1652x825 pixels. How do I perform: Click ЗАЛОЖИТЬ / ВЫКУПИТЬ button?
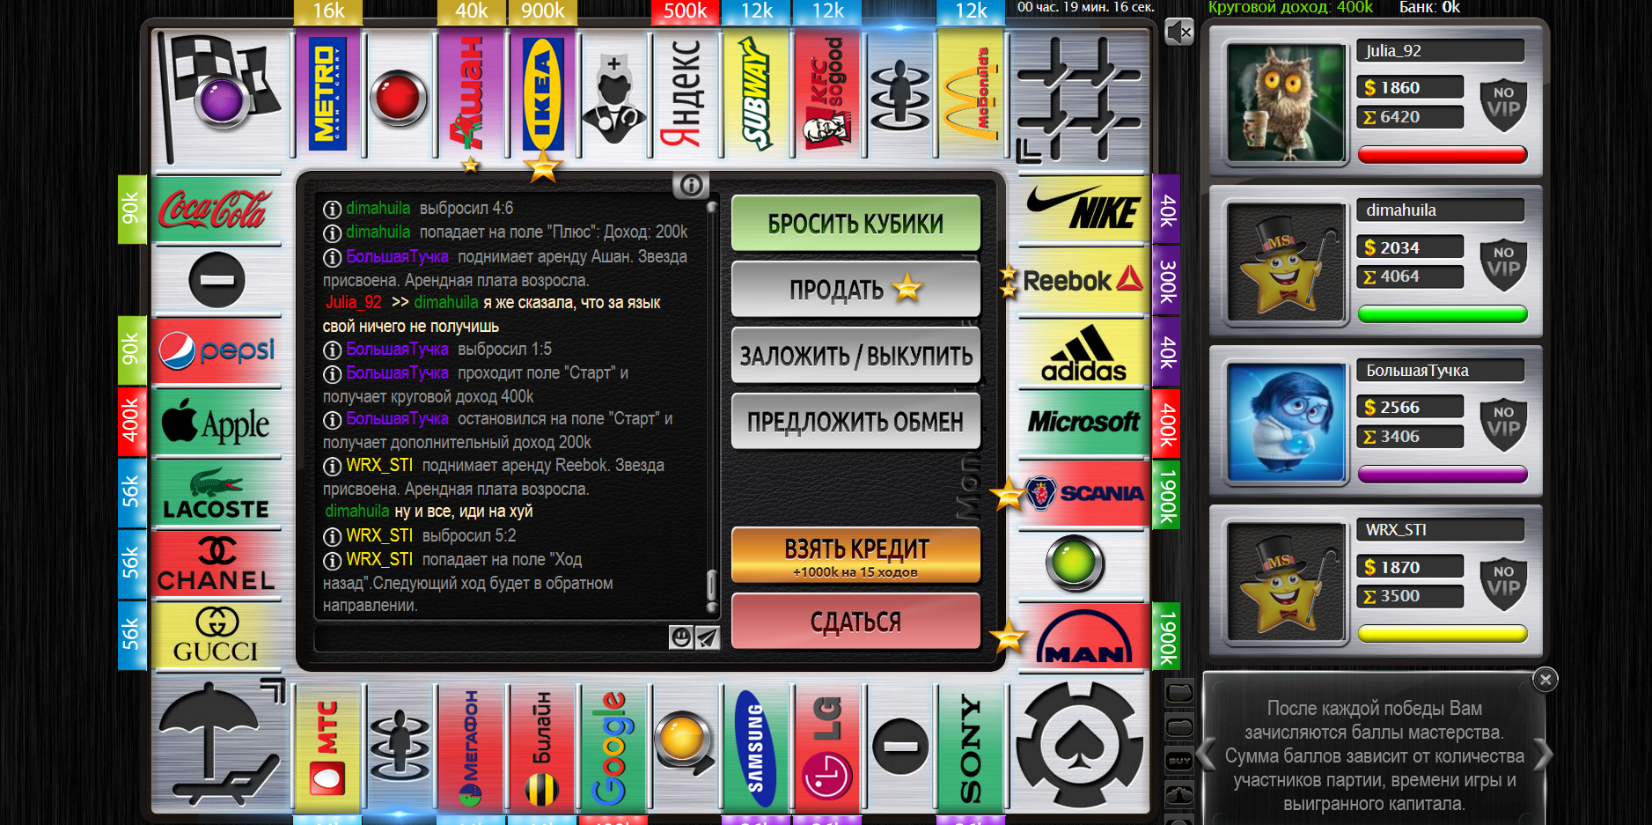tap(855, 356)
